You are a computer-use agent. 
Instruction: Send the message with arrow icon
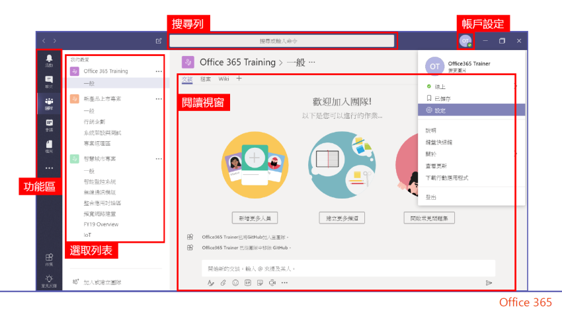(489, 283)
